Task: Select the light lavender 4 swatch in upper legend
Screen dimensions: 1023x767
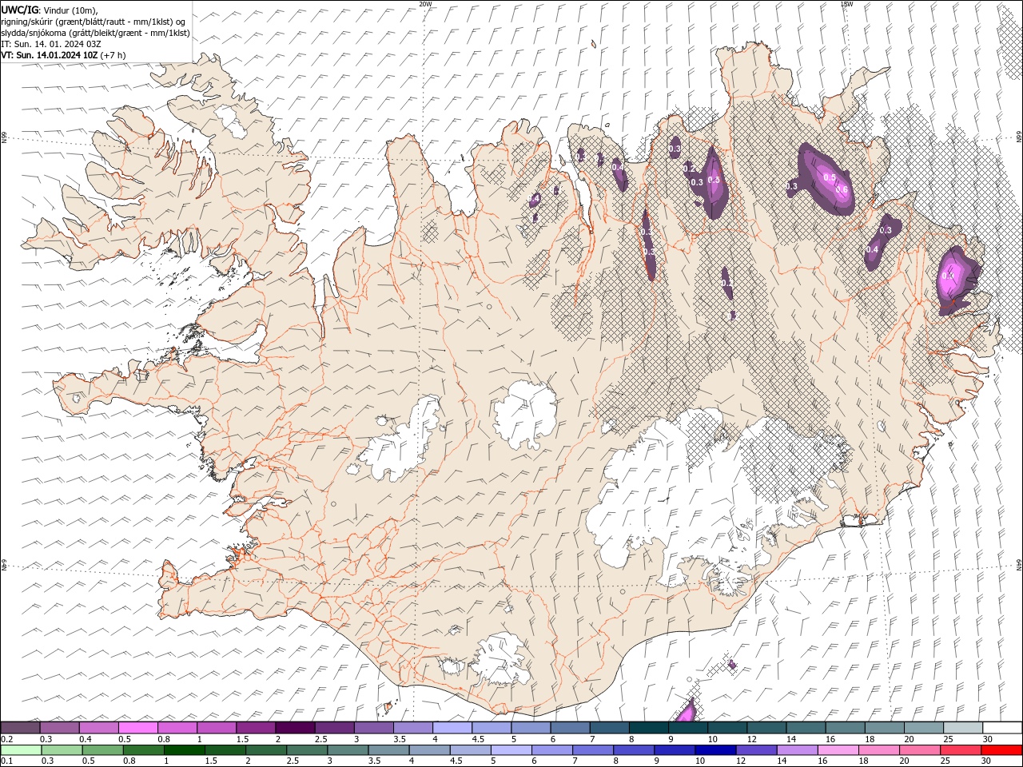Action: coord(452,728)
